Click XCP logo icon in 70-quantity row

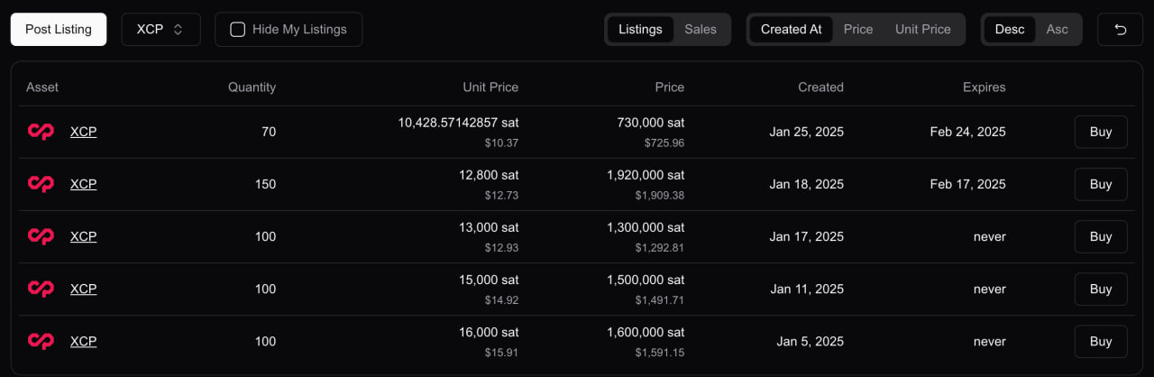click(x=41, y=132)
